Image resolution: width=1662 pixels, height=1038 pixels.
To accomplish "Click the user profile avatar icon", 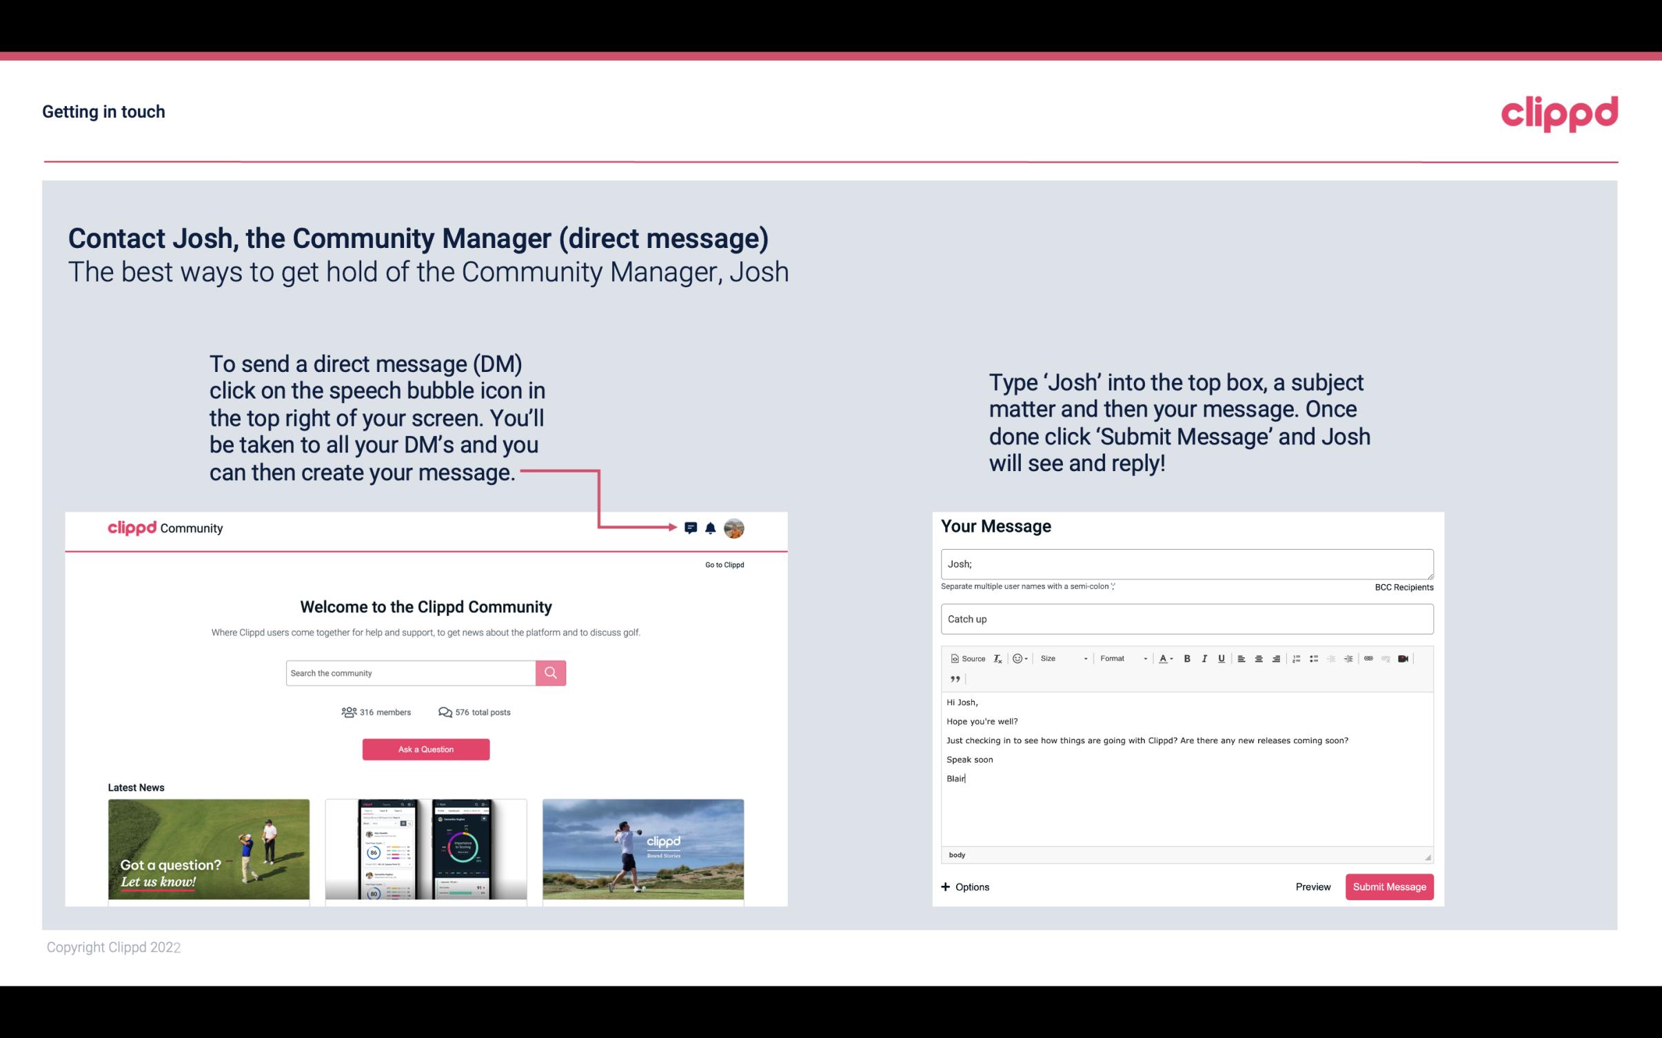I will (x=735, y=528).
